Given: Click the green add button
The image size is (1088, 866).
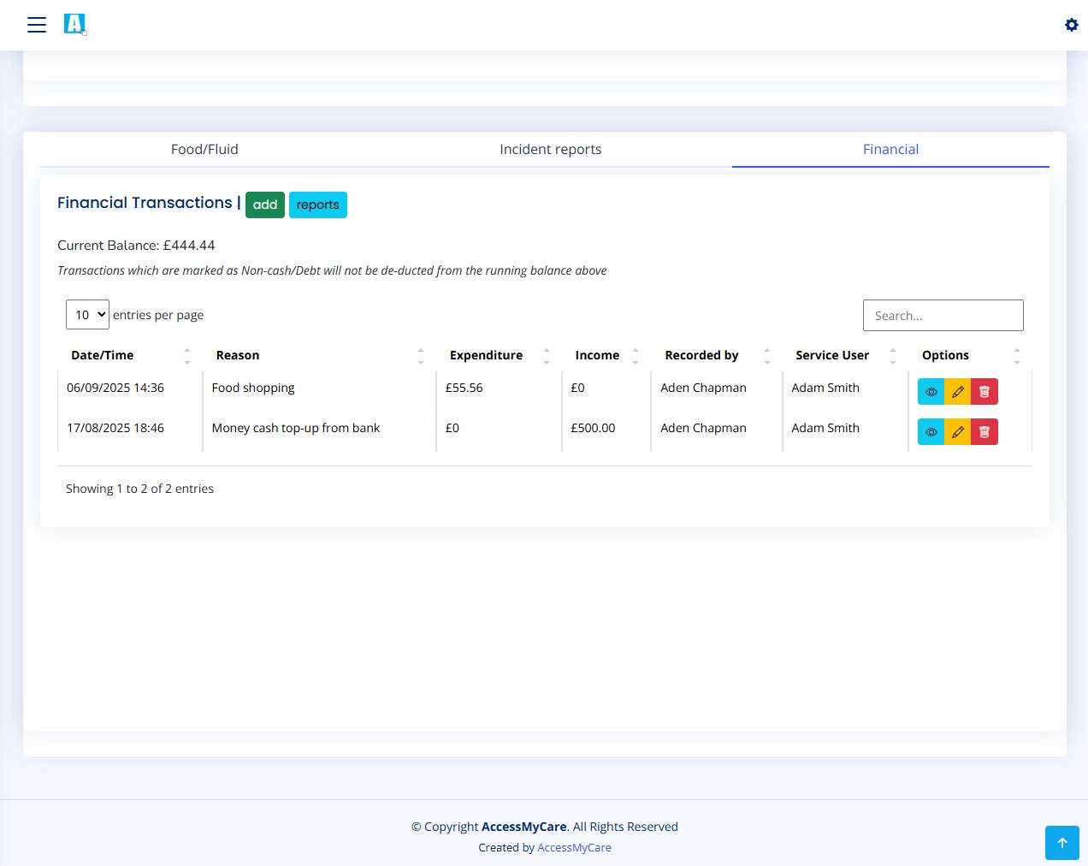Looking at the screenshot, I should (265, 205).
